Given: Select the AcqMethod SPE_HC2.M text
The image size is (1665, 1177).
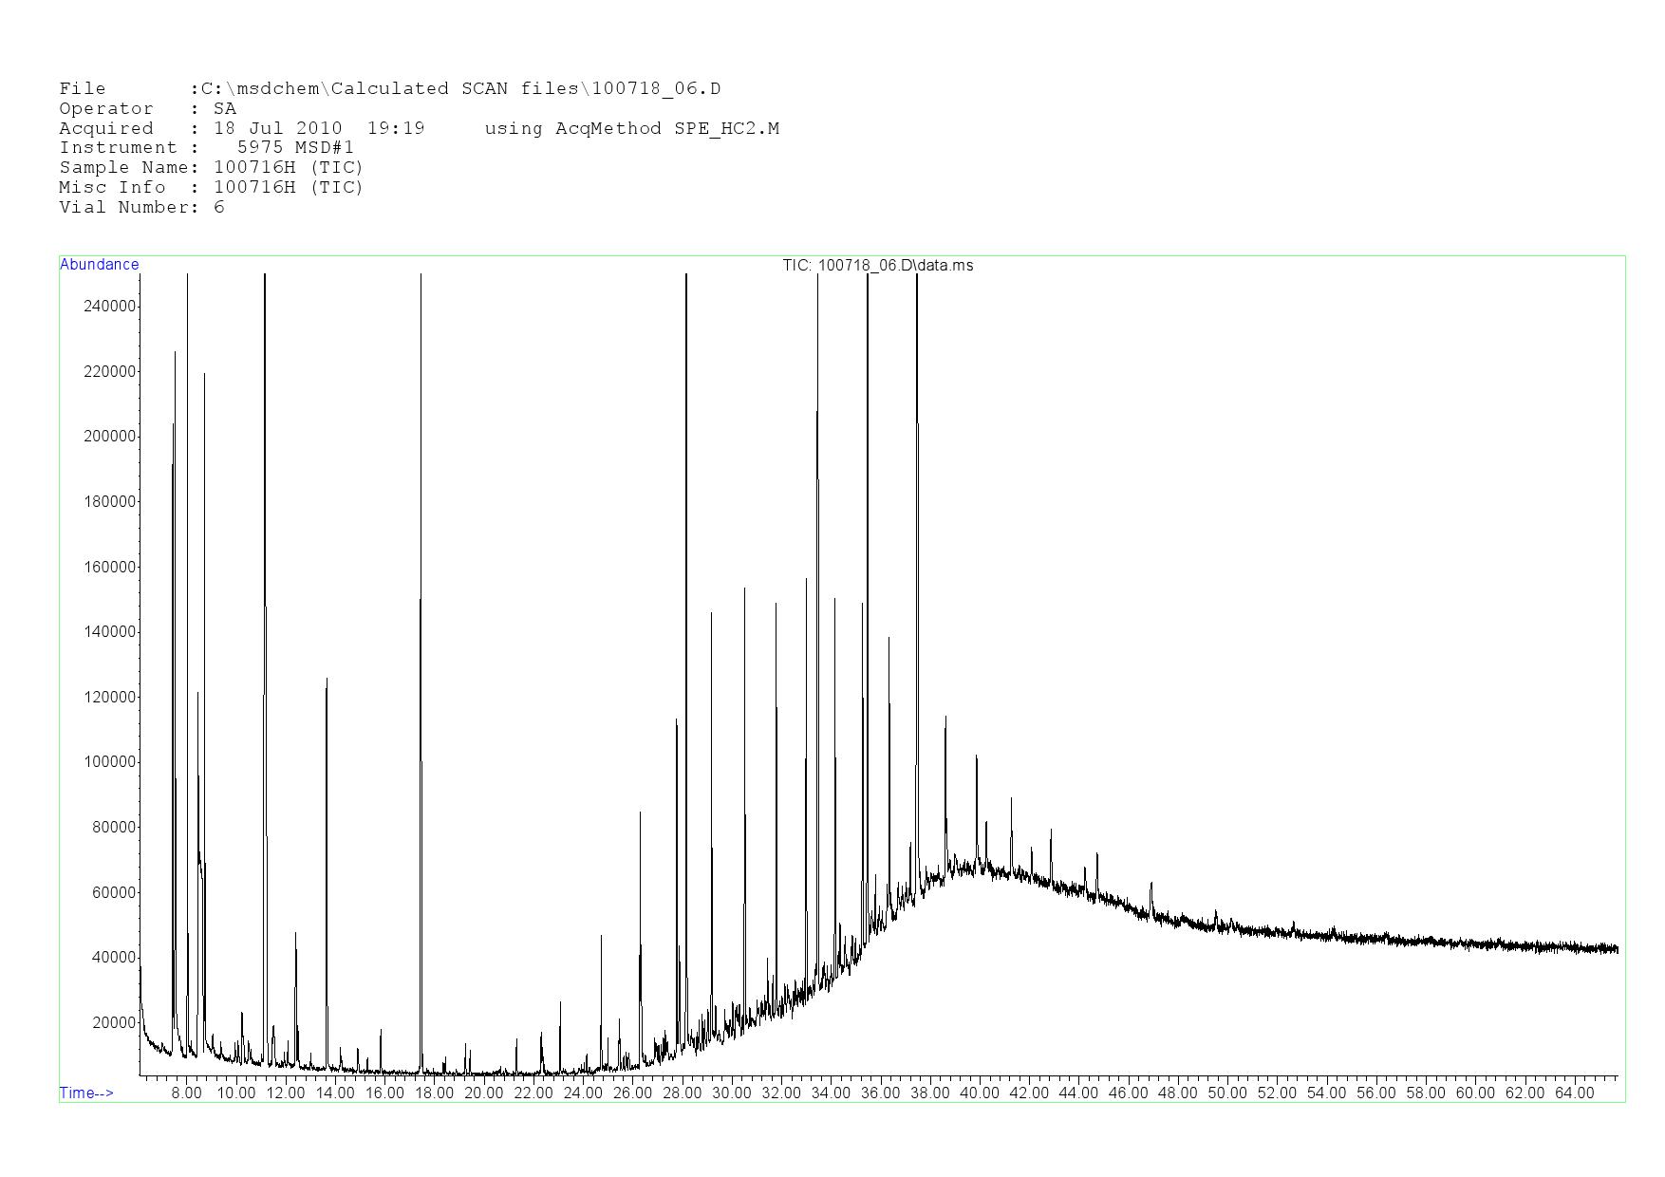Looking at the screenshot, I should 631,129.
